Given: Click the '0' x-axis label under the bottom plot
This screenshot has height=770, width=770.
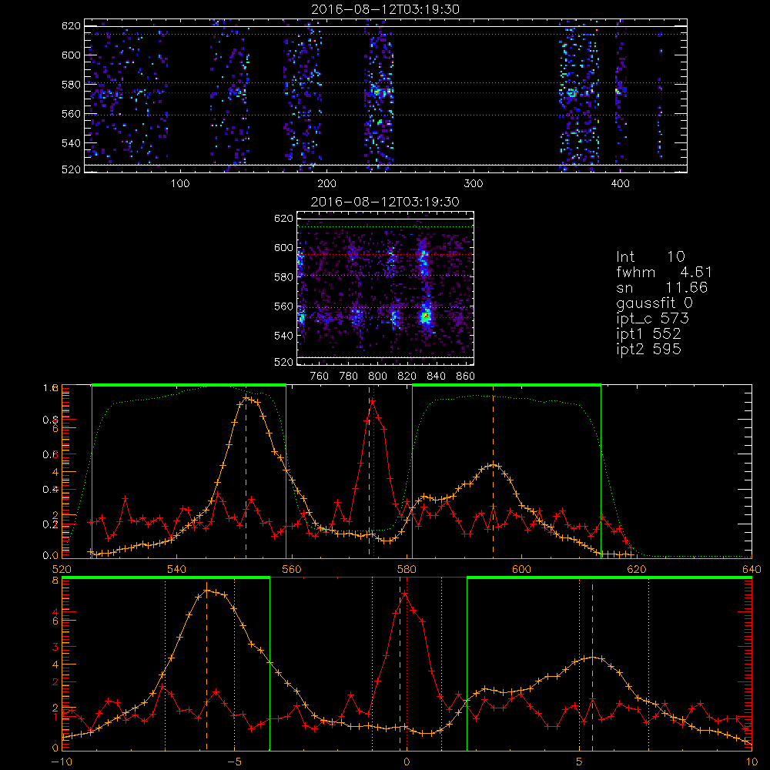Looking at the screenshot, I should (x=407, y=762).
